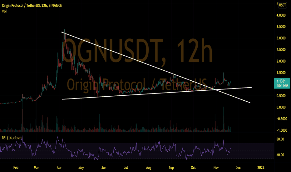The height and width of the screenshot is (172, 291).
Task: Click the Jul label on time axis
Action: pyautogui.click(x=126, y=168)
